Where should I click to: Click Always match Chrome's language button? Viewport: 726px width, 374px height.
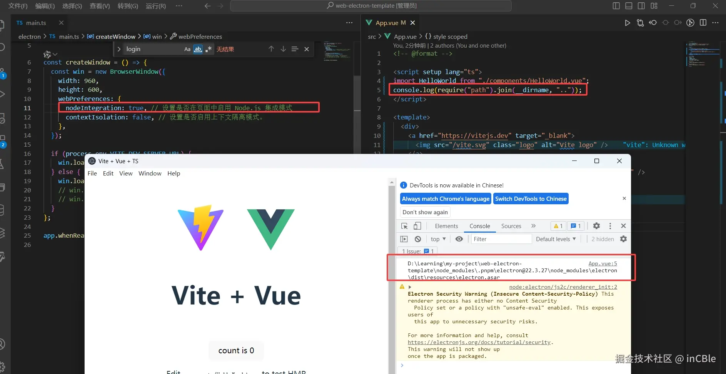click(x=446, y=199)
